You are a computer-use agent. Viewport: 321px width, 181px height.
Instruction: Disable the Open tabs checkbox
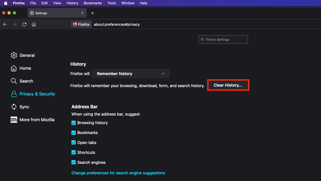[74, 143]
